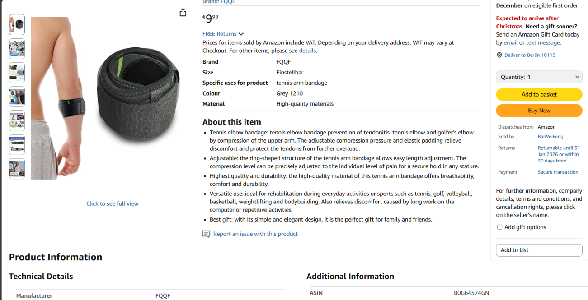Viewport: 588px width, 300px height.
Task: Open the Add to List dropdown
Action: 539,250
